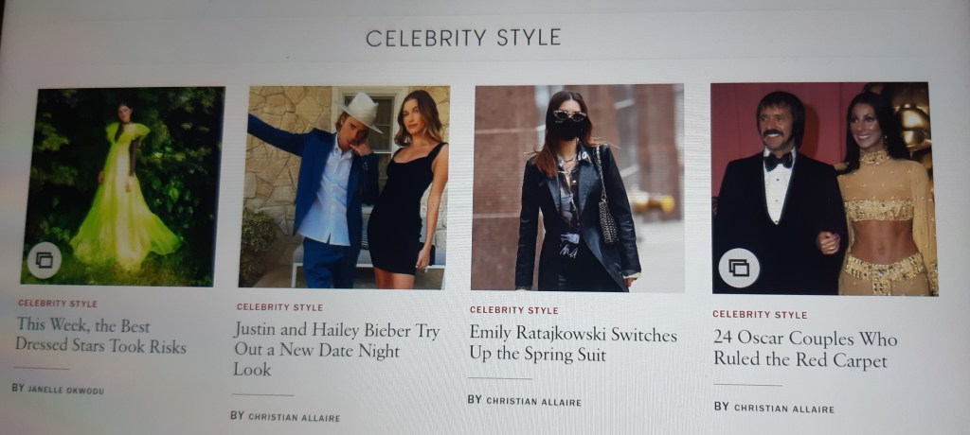The image size is (970, 435).
Task: Select Celebrity Style tag above Ratajkowski headline
Action: point(513,310)
